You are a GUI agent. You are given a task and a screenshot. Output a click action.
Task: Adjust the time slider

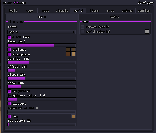pos(42,45)
